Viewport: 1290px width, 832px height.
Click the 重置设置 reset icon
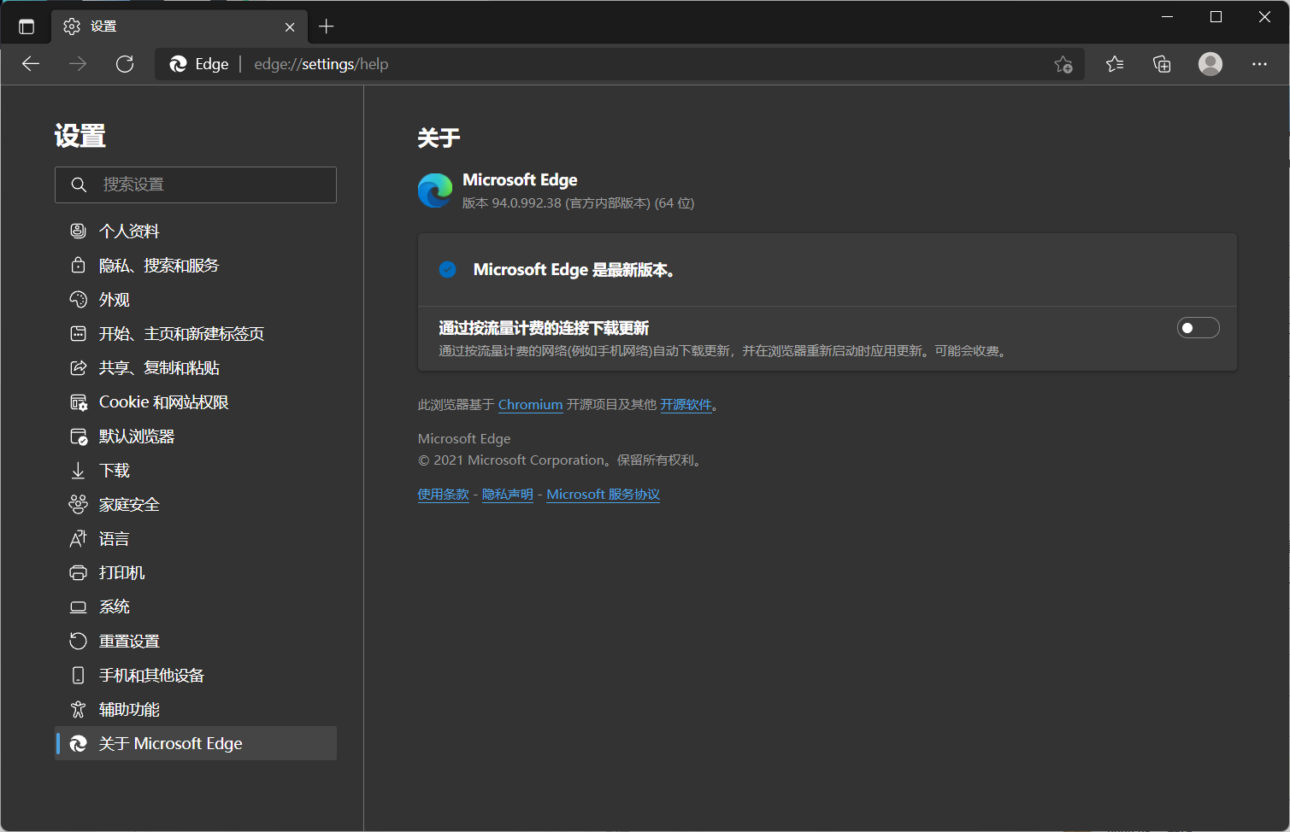click(78, 641)
